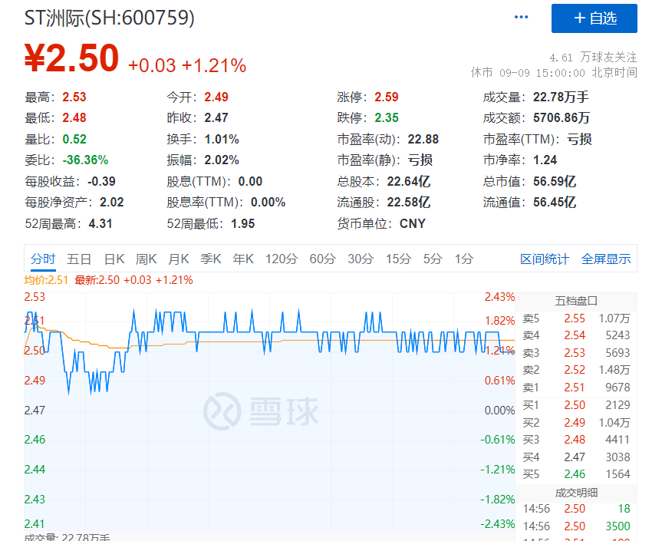Switch to the 周K chart view
The height and width of the screenshot is (541, 662).
click(x=147, y=259)
